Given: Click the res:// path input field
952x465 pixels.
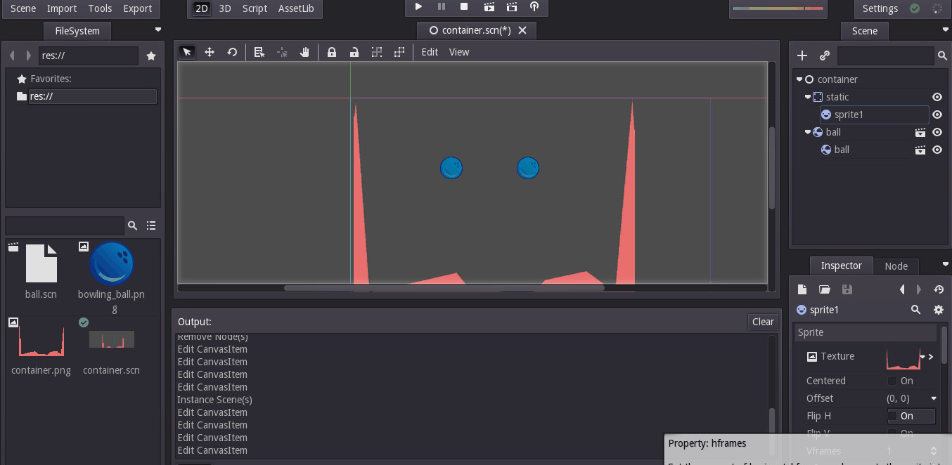Looking at the screenshot, I should pos(87,56).
